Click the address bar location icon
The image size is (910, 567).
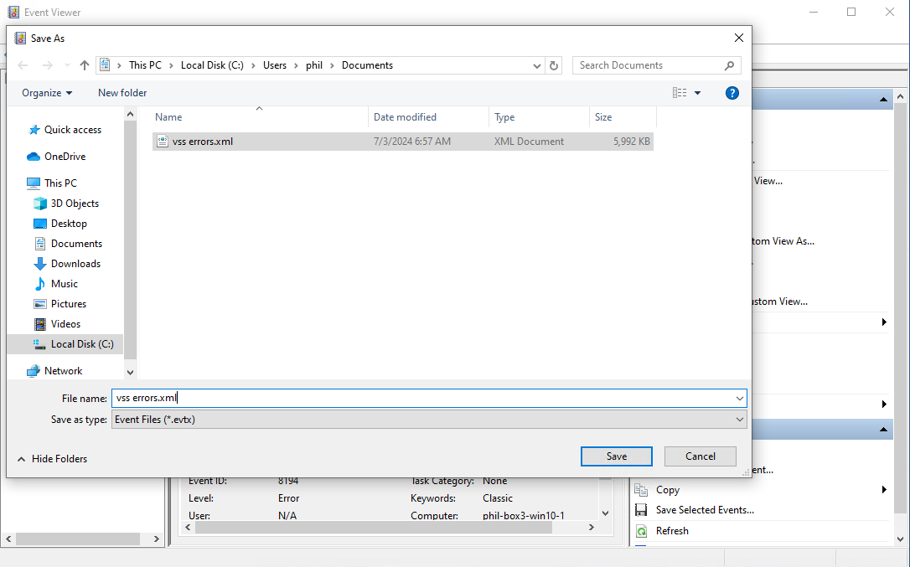pyautogui.click(x=105, y=65)
